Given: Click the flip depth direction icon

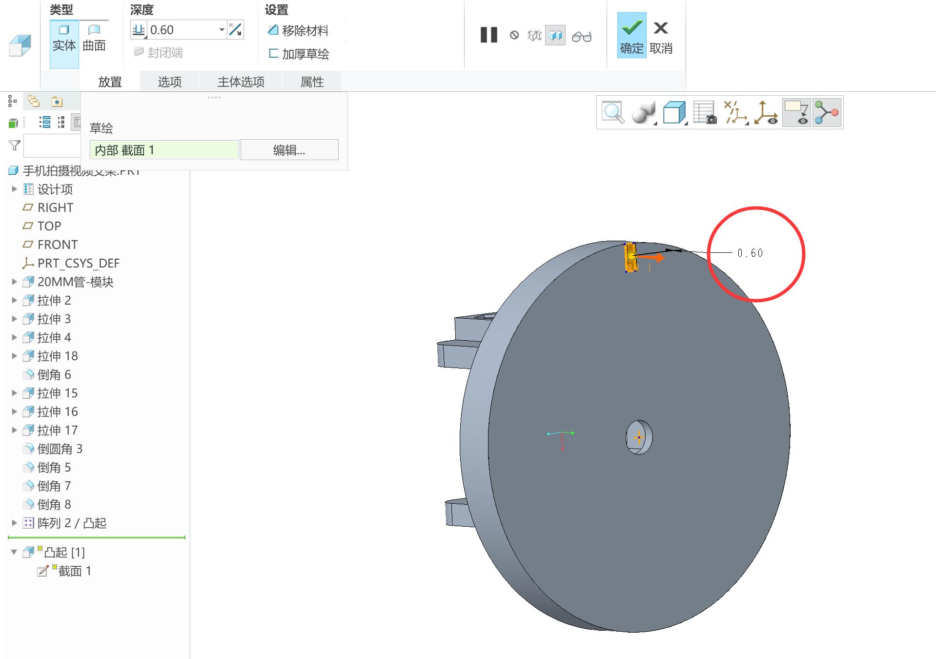Looking at the screenshot, I should (235, 30).
